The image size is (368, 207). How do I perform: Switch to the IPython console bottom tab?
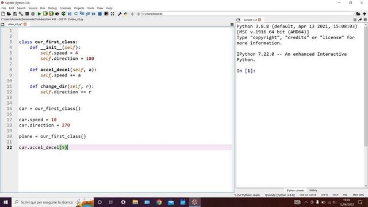(x=295, y=190)
